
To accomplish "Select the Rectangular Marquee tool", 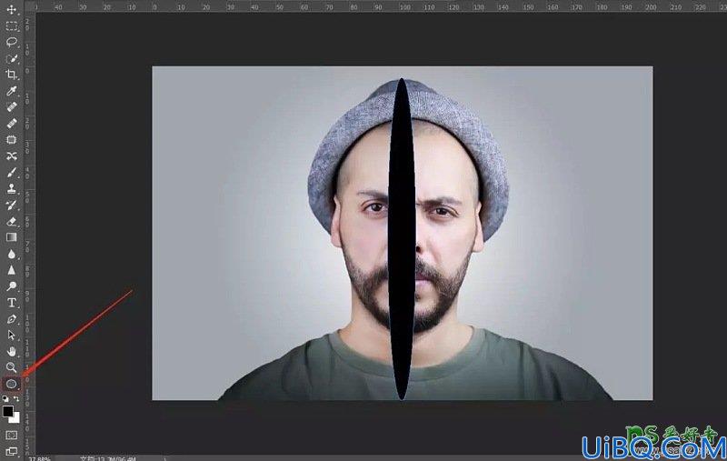I will pos(12,26).
